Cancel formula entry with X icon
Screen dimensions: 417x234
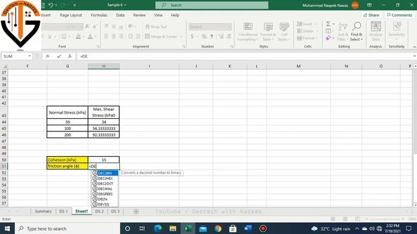coord(48,57)
